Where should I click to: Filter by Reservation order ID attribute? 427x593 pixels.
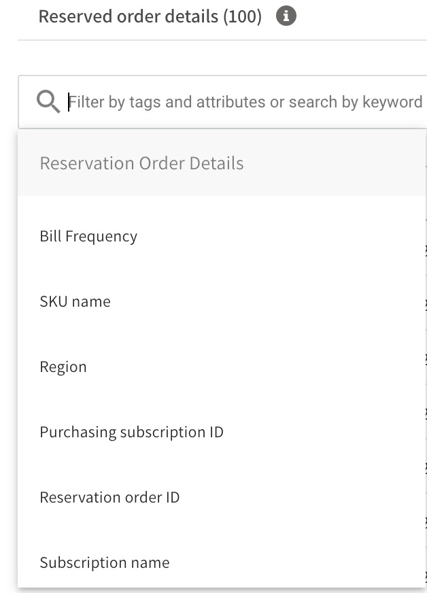pos(109,498)
